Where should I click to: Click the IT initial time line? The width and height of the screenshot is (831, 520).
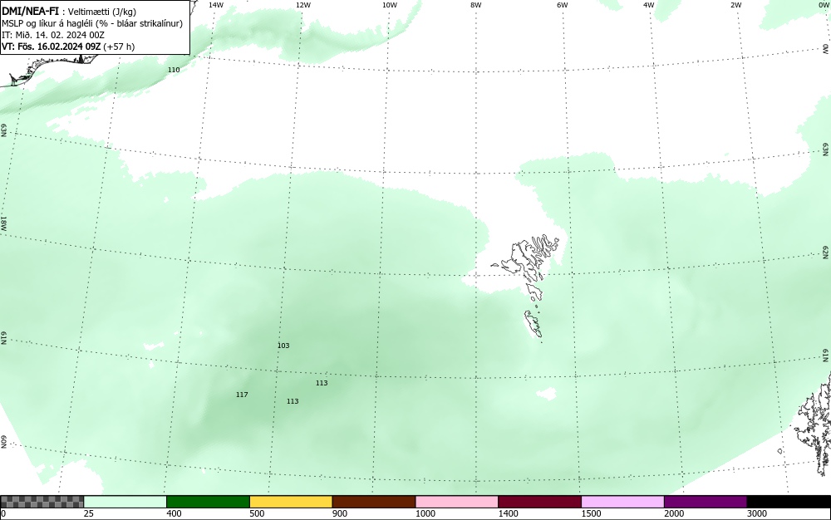(53, 35)
